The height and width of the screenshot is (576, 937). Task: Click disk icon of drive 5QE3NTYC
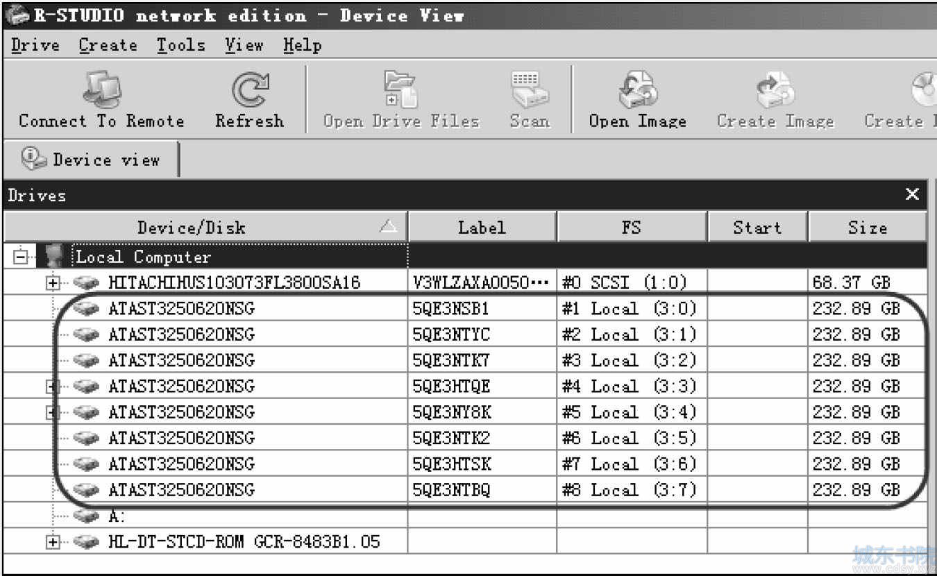click(x=86, y=334)
